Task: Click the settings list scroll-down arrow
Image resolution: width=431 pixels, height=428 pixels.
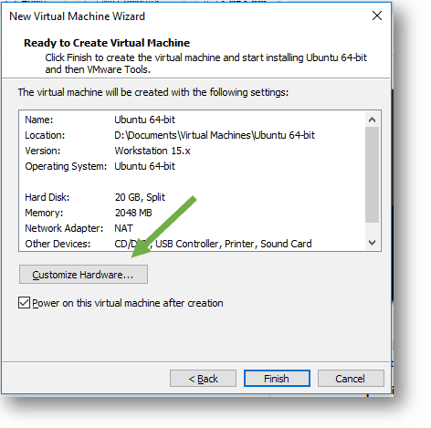Action: click(372, 243)
